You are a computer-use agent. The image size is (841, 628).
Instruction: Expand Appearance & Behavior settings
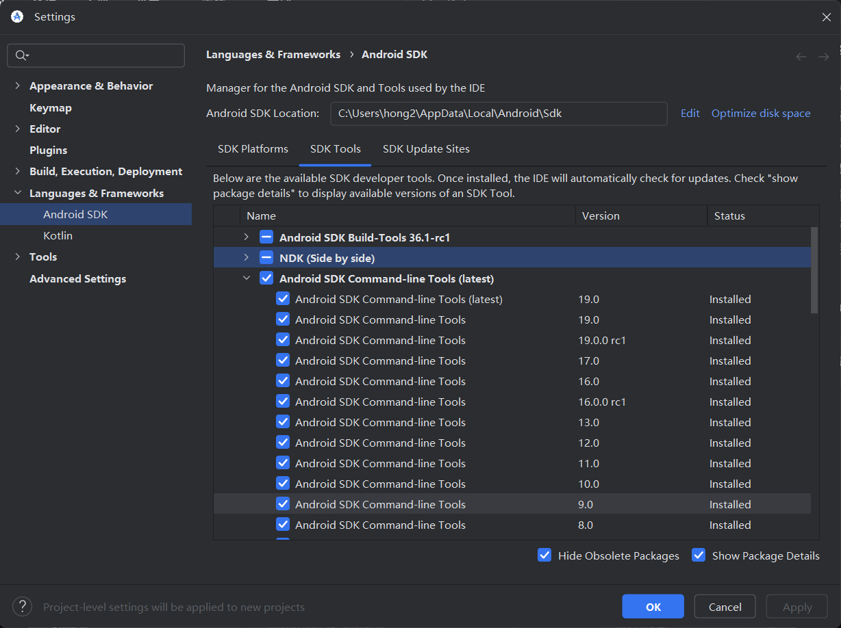point(17,86)
